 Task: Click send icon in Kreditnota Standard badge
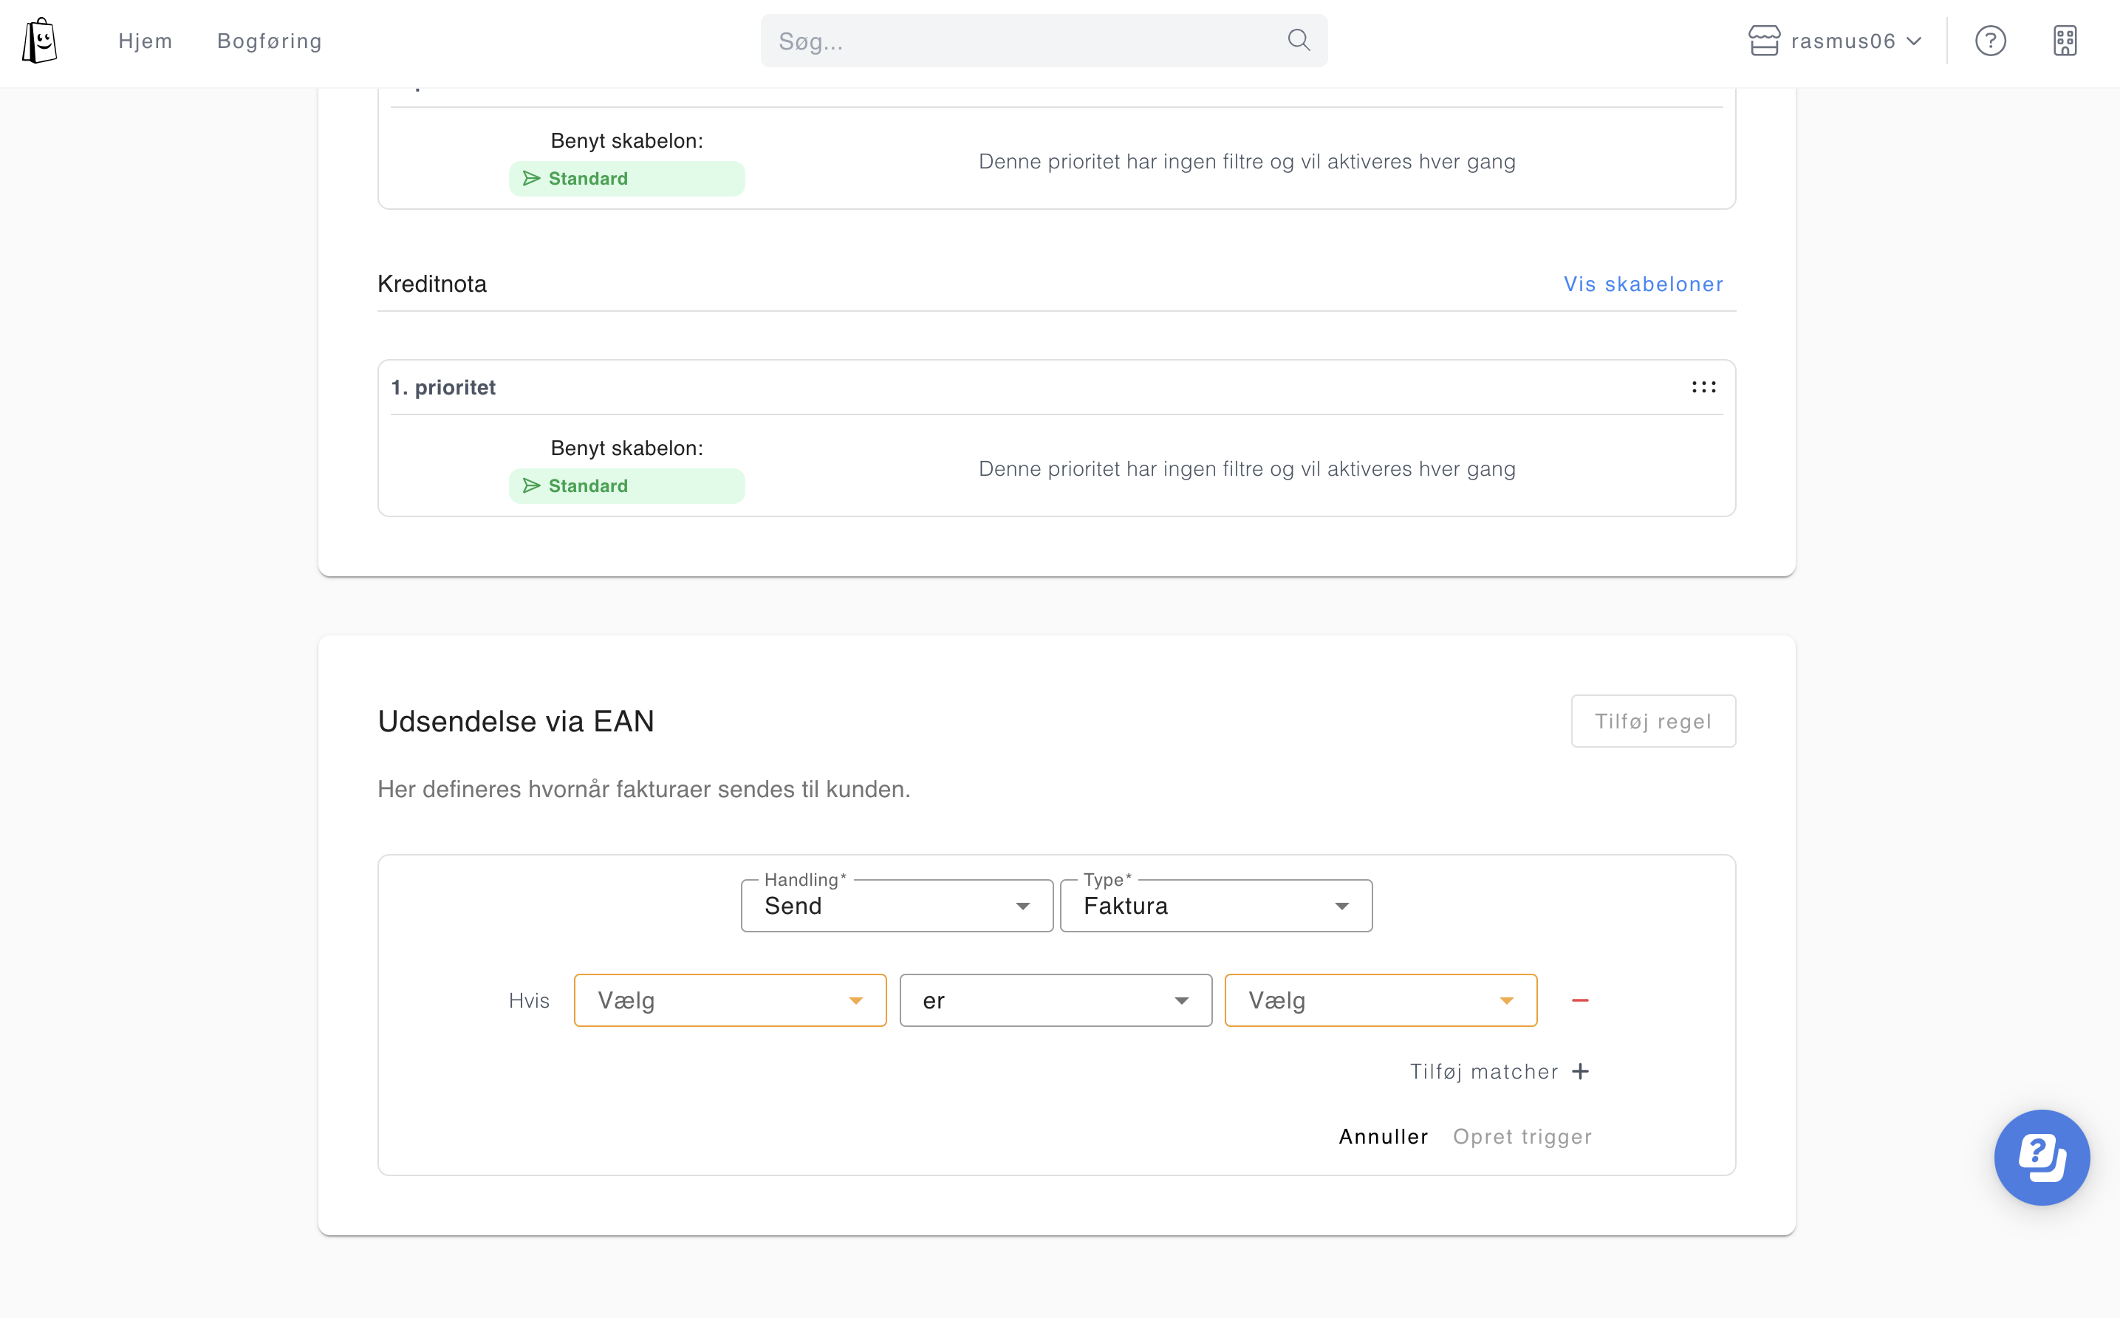pos(532,485)
